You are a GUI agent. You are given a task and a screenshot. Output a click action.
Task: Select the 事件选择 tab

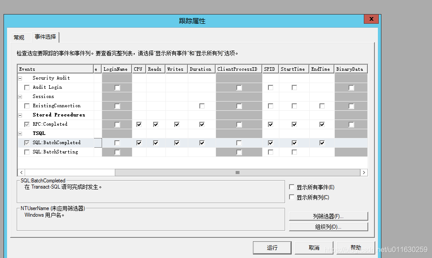[x=45, y=37]
